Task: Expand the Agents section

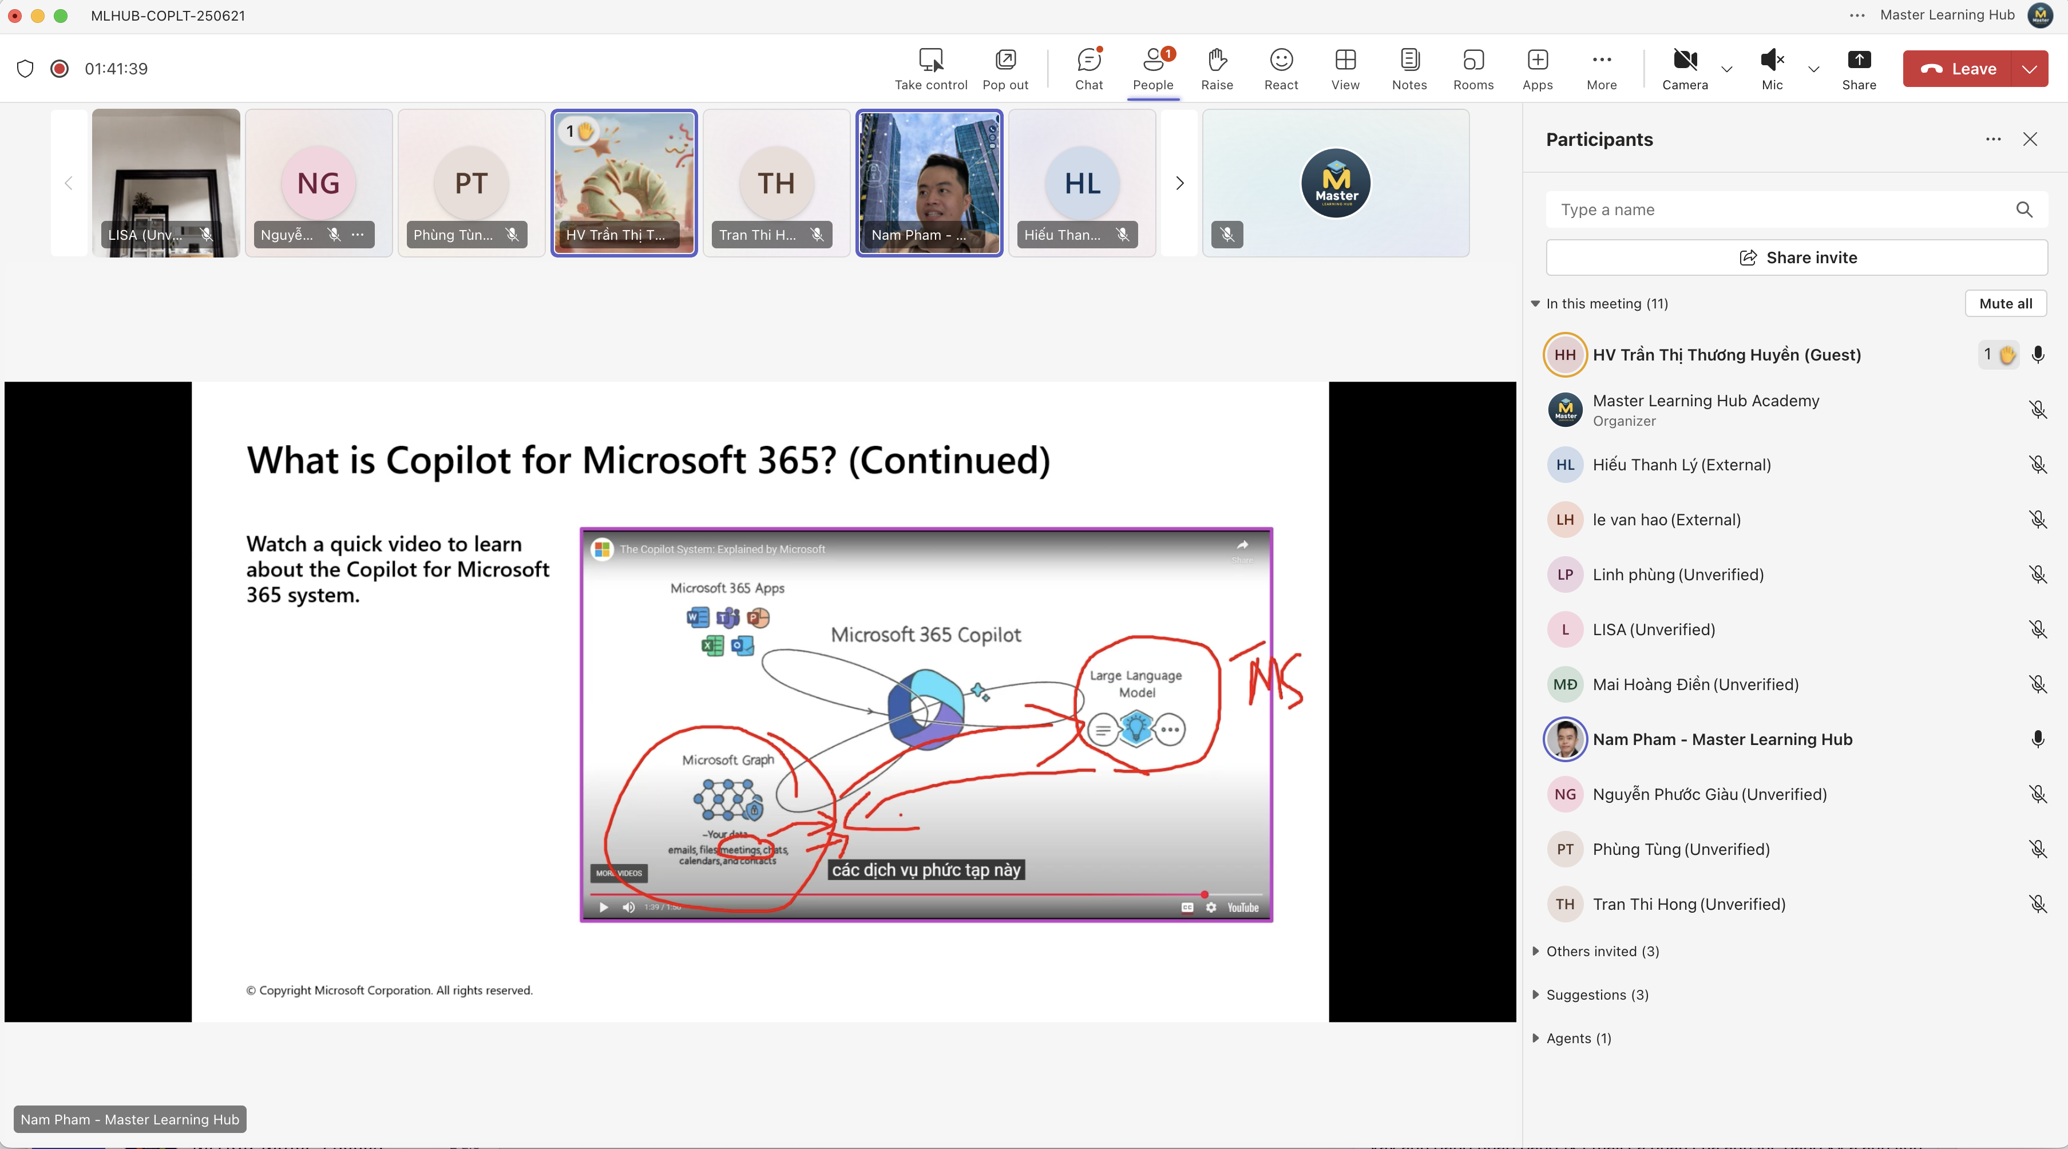Action: tap(1535, 1037)
